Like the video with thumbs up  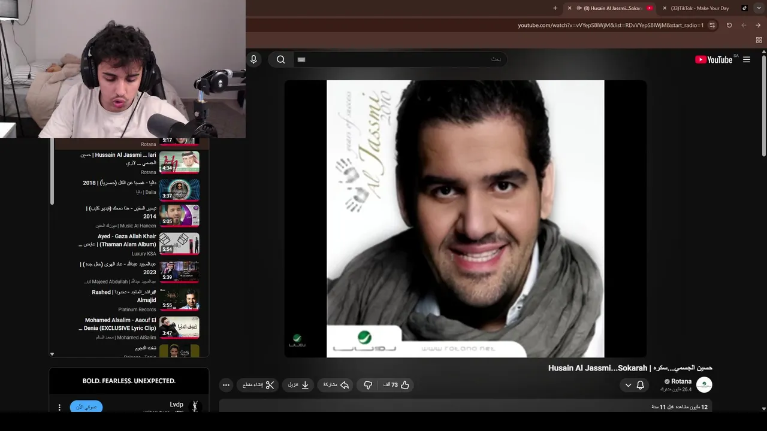396,385
